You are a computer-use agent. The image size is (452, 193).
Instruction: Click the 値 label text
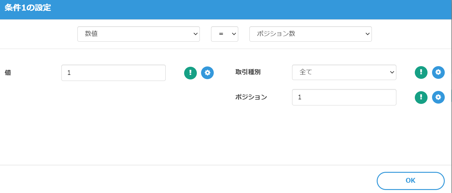point(8,73)
